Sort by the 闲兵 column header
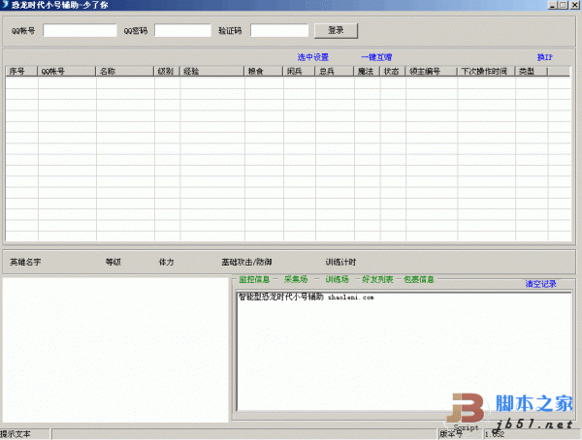 pos(299,71)
